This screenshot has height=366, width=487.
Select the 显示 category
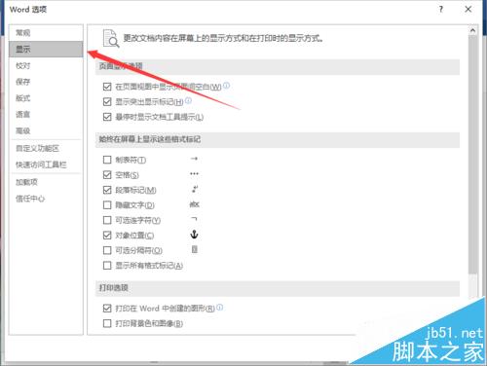pyautogui.click(x=46, y=50)
